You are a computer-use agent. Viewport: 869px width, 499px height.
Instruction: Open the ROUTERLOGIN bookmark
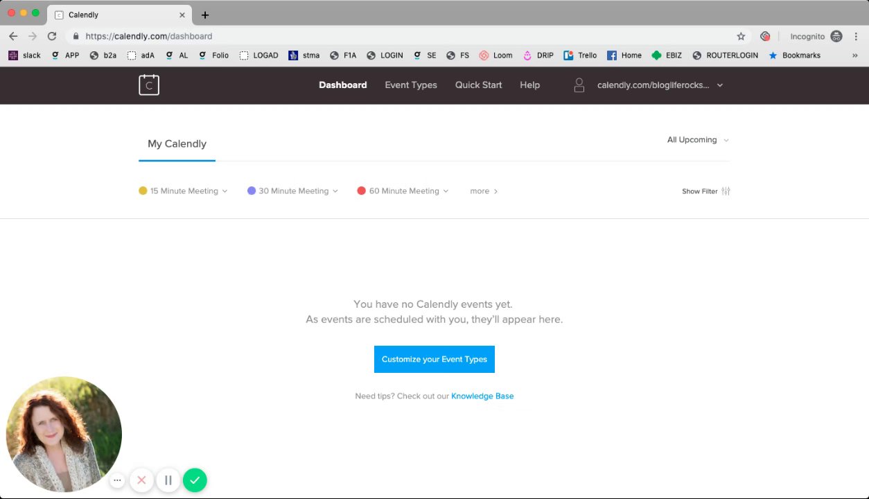coord(725,55)
